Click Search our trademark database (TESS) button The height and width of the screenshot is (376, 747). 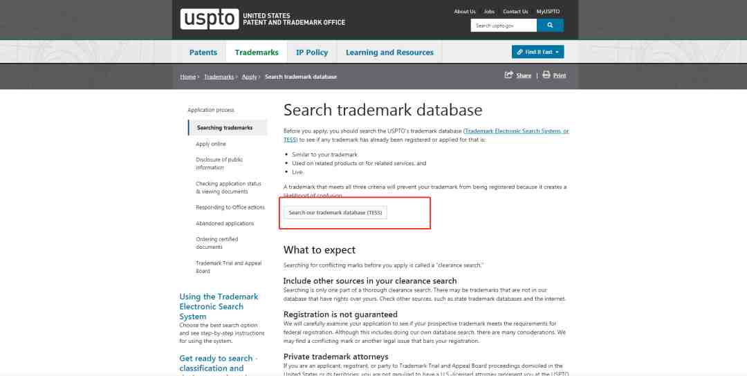(335, 213)
